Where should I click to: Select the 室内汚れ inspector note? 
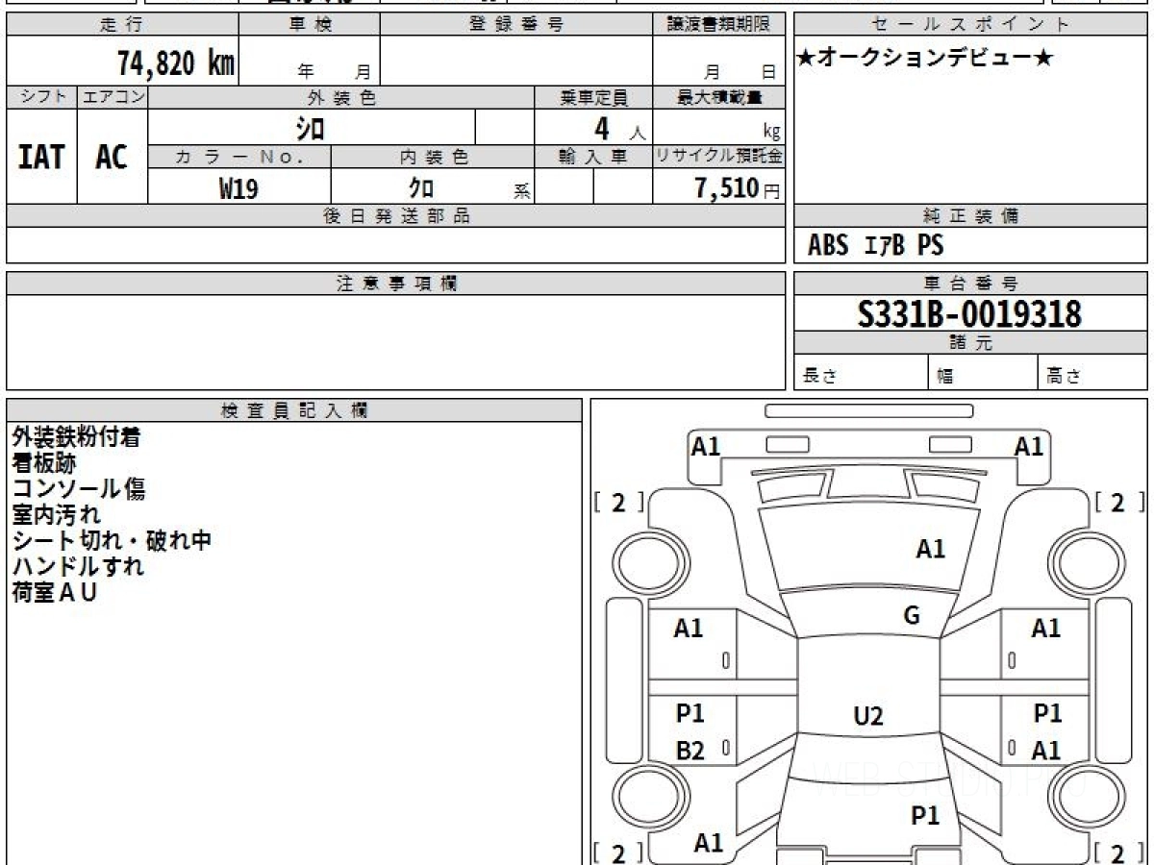pos(56,515)
